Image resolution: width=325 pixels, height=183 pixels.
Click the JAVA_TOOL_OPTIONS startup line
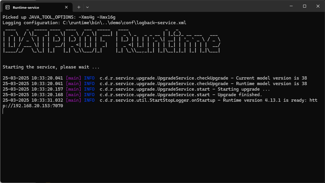[x=58, y=17]
